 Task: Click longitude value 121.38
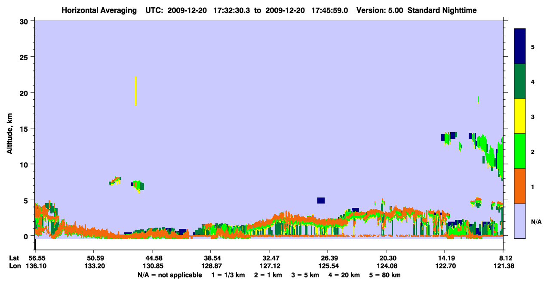coord(504,266)
